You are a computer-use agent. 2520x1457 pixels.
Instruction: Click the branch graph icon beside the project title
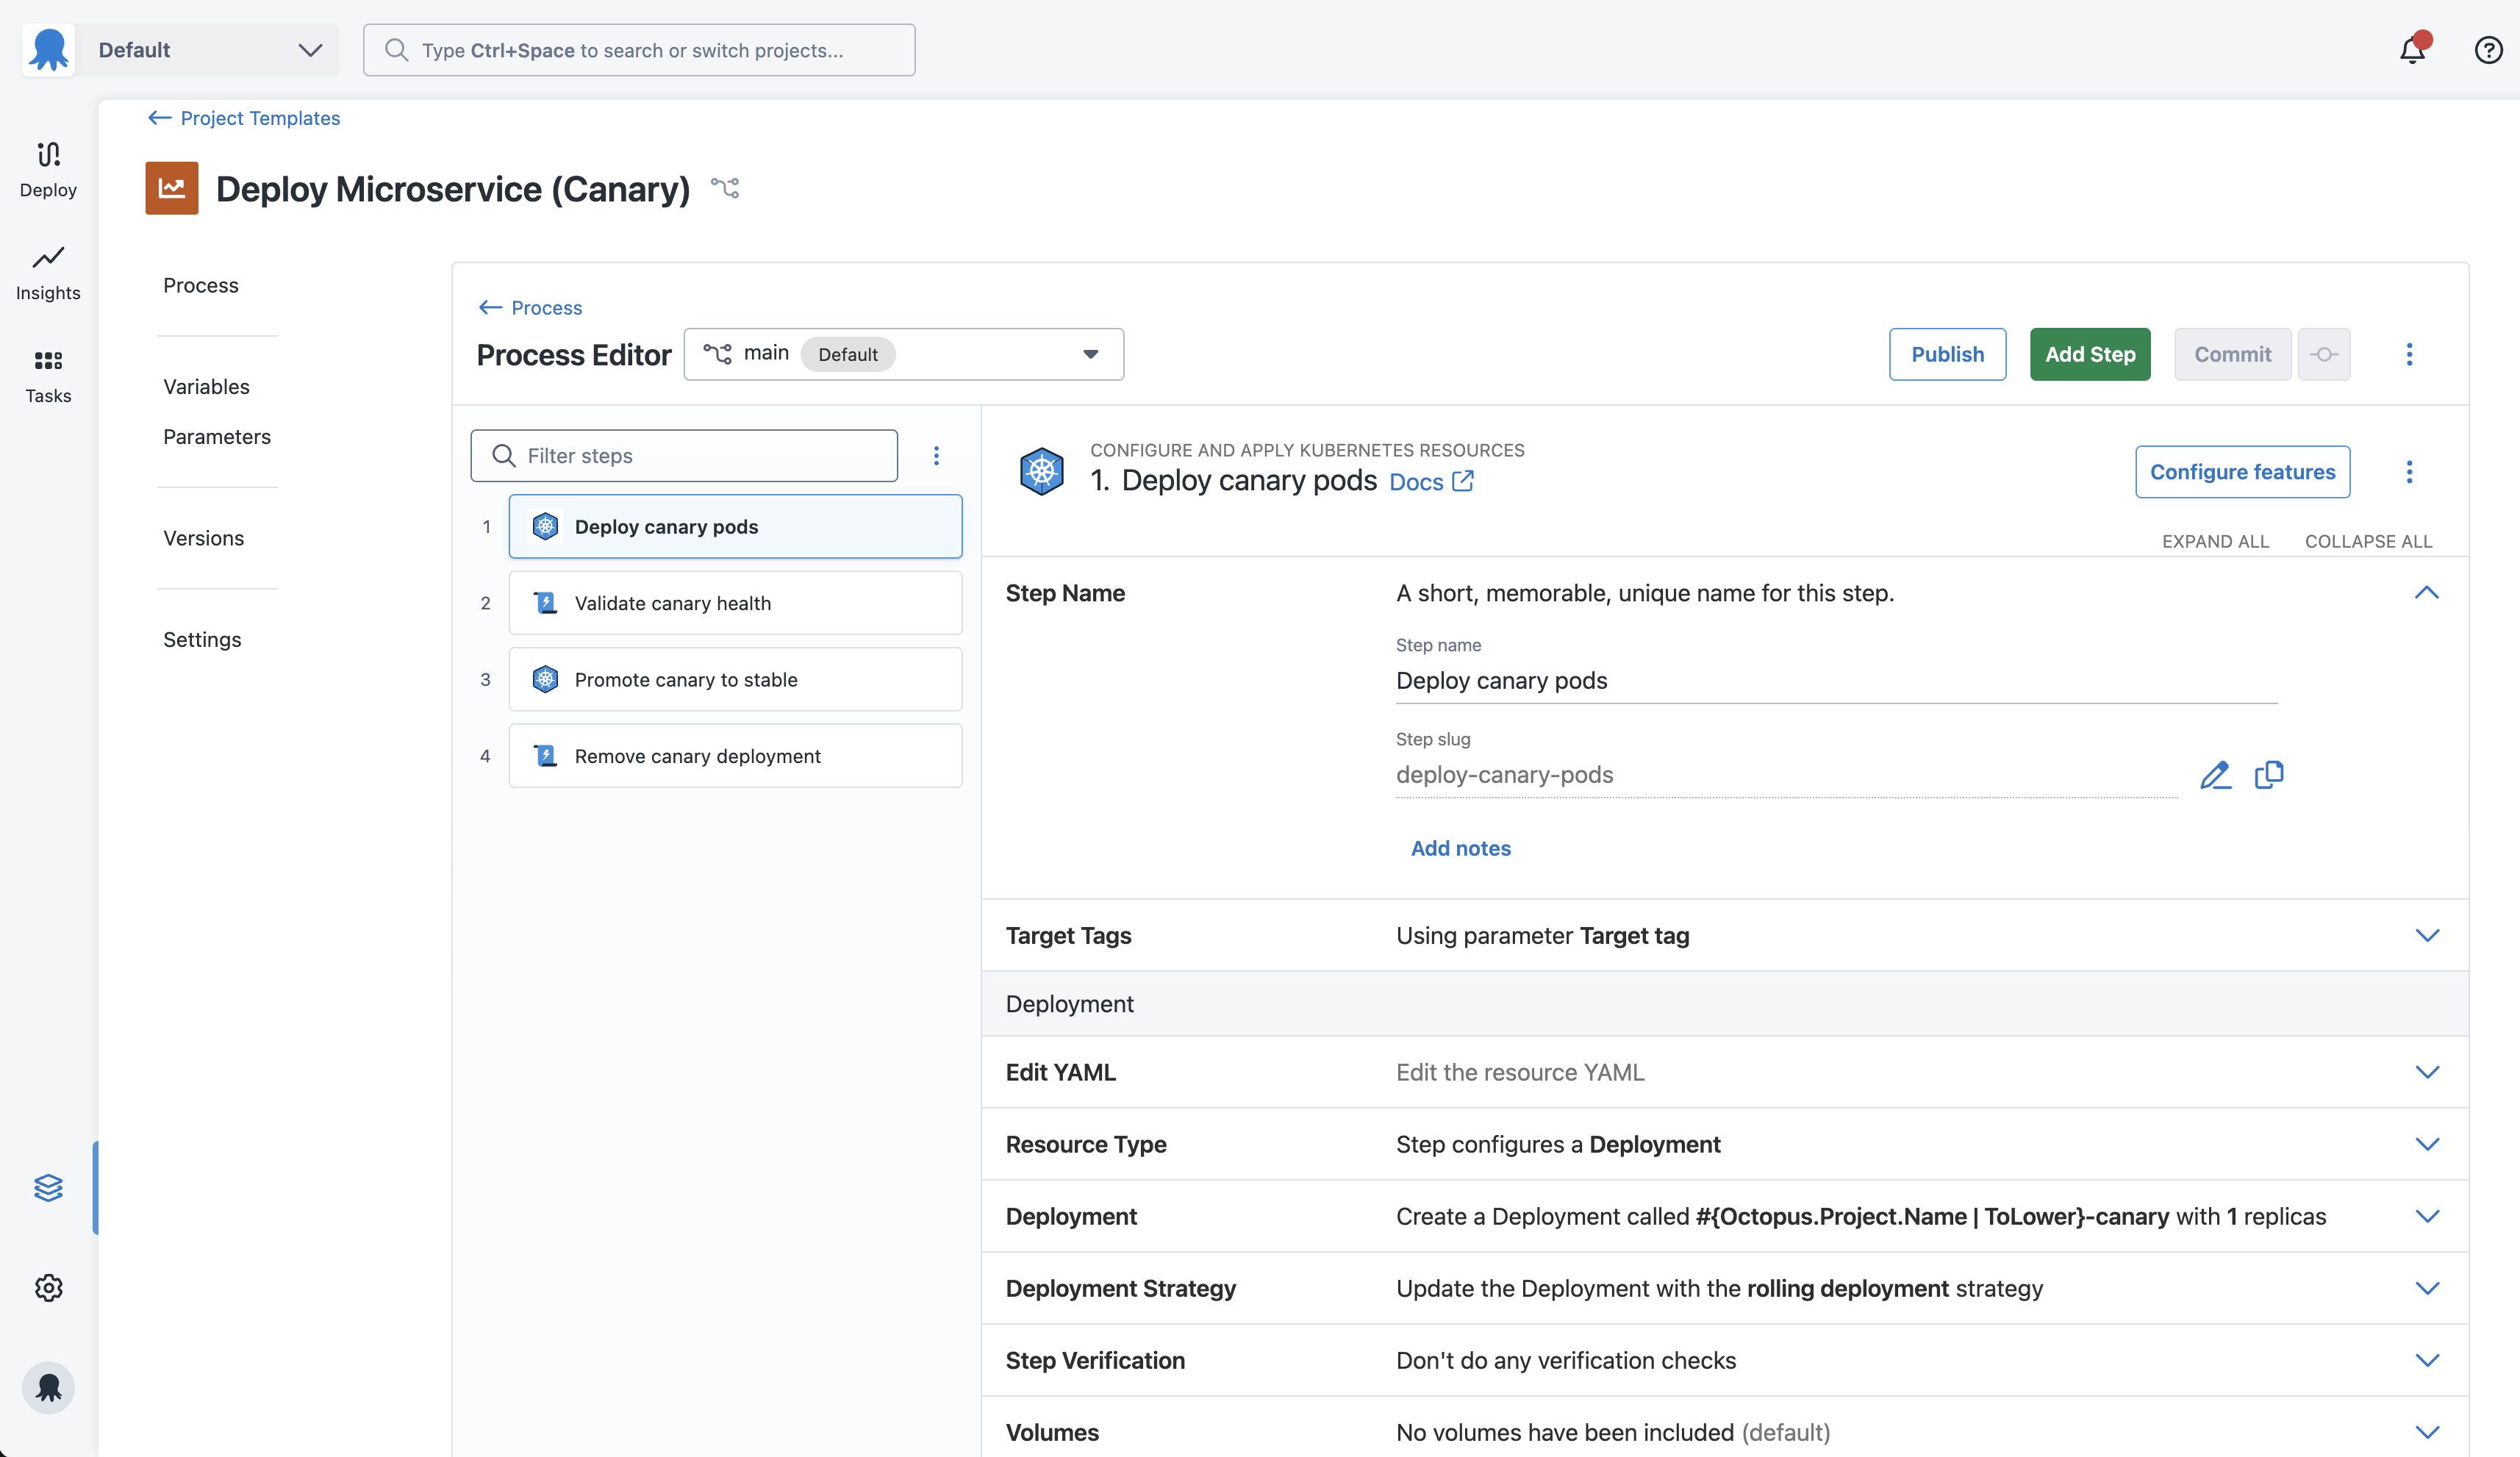725,188
